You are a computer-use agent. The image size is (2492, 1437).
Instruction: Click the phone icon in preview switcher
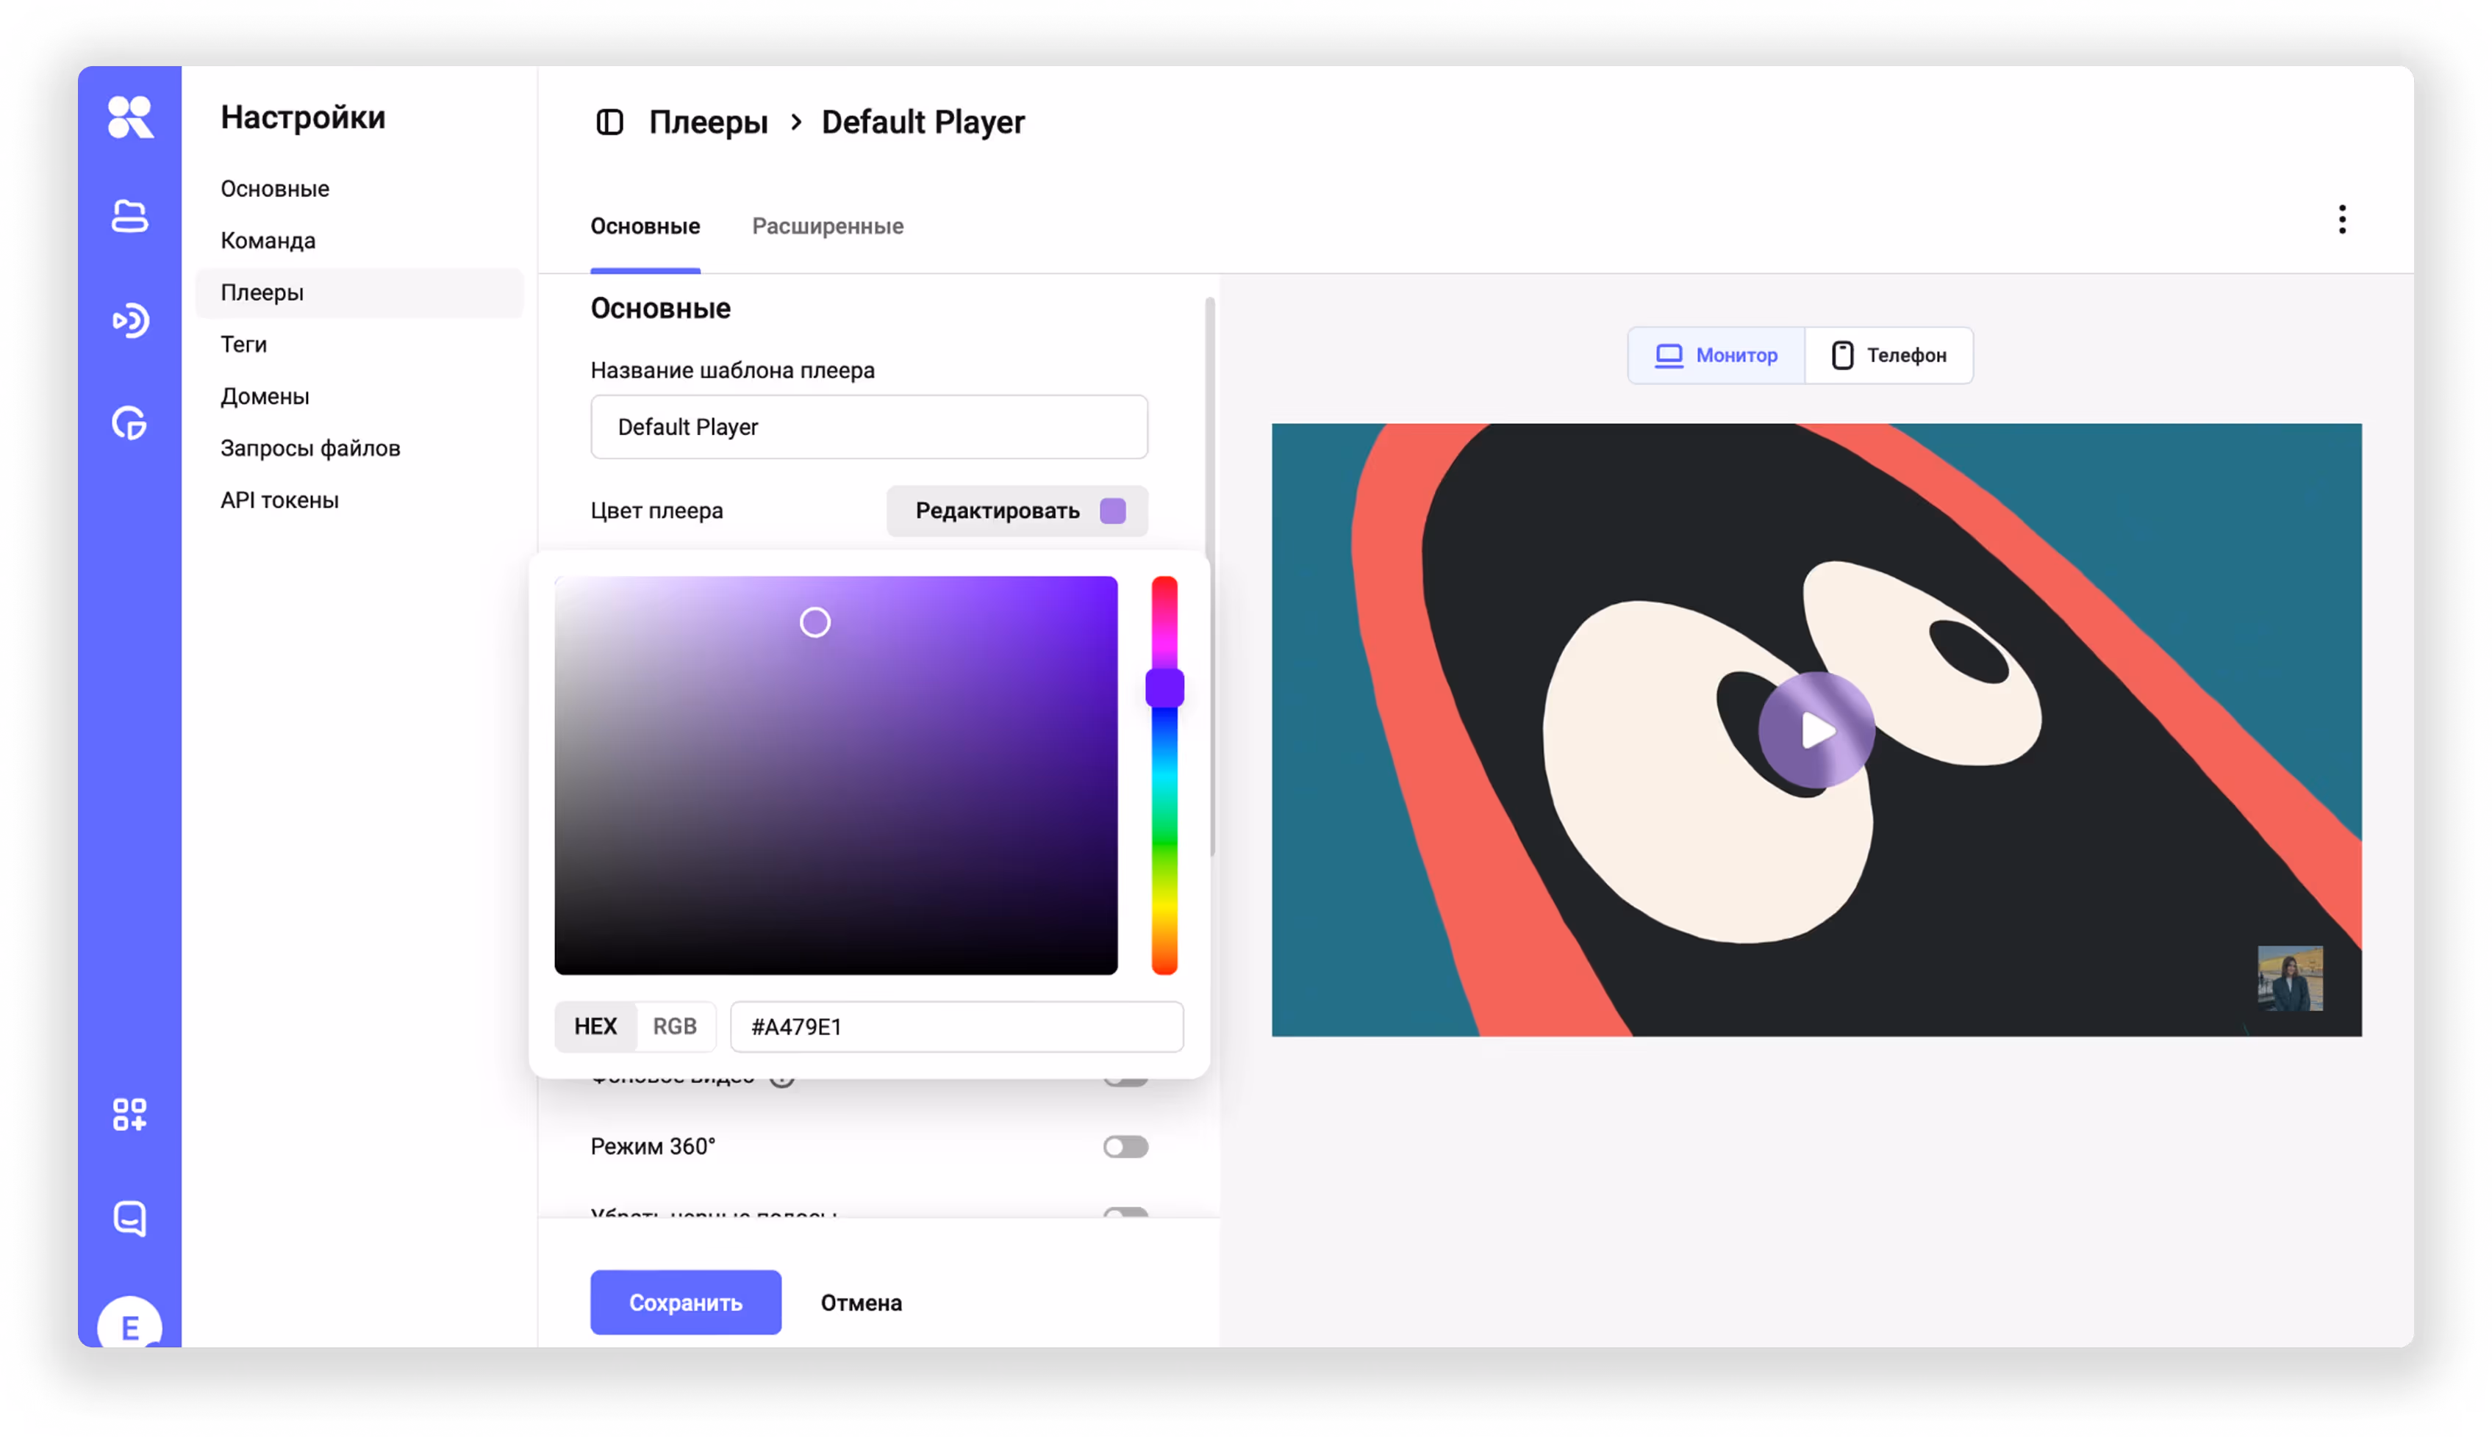tap(1841, 356)
